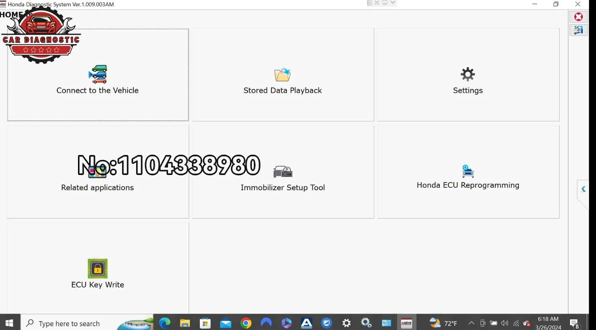Open Google Chrome from the taskbar
596x330 pixels.
(246, 323)
